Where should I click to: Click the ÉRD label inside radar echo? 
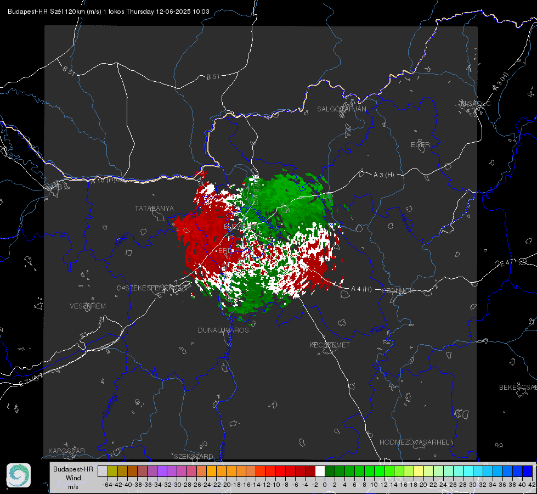[x=225, y=251]
